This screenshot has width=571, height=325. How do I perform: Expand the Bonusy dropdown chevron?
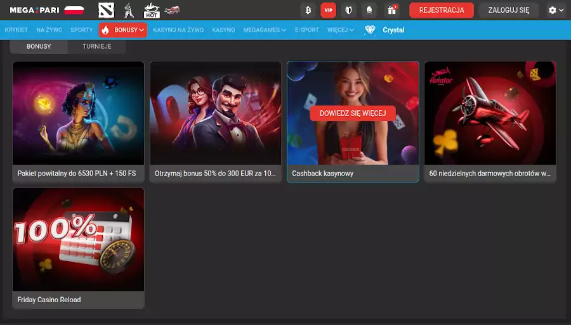tap(141, 30)
